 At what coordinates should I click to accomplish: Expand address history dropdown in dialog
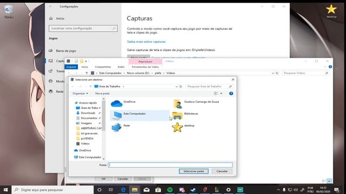[x=177, y=86]
